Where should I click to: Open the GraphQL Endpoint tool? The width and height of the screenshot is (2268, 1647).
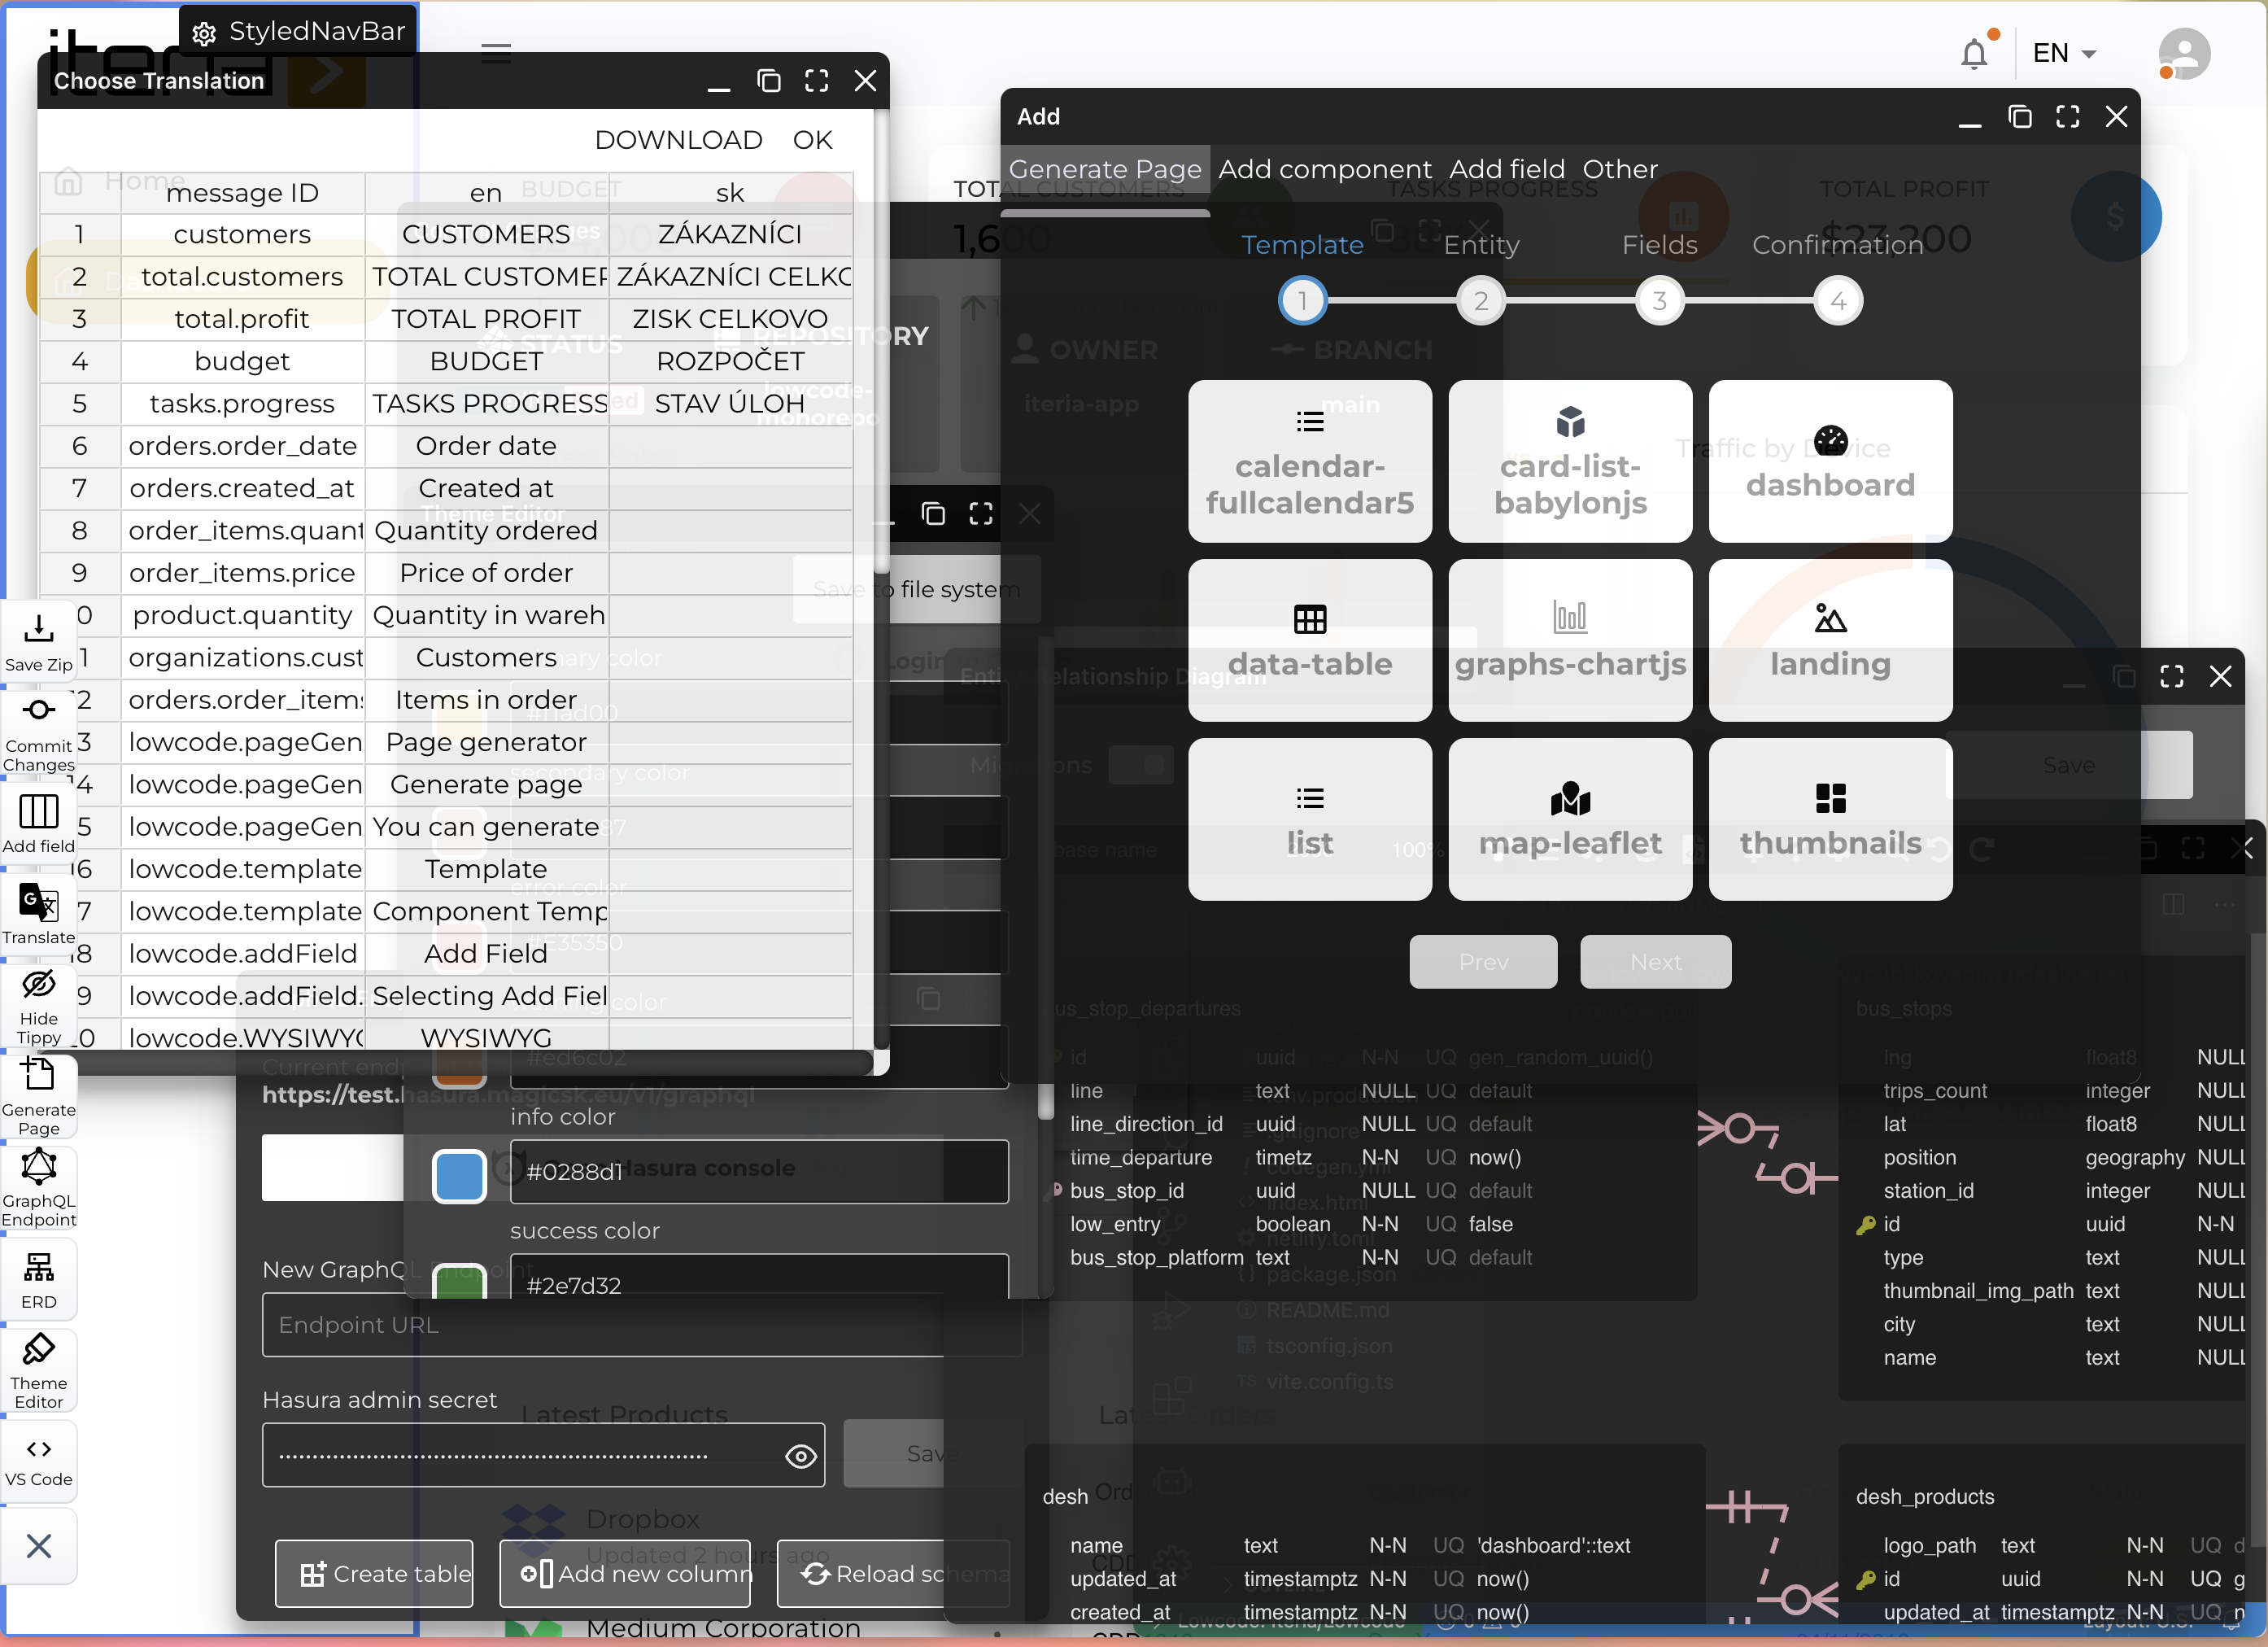[x=38, y=1185]
